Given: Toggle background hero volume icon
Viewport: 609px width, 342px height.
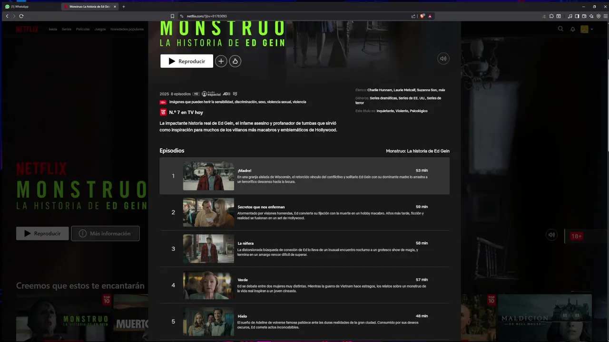Looking at the screenshot, I should [551, 235].
